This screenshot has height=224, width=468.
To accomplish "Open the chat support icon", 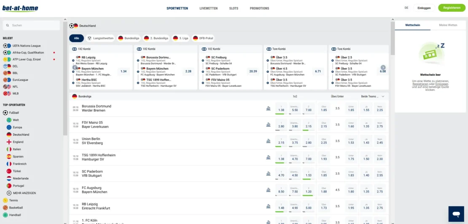I will tap(456, 214).
